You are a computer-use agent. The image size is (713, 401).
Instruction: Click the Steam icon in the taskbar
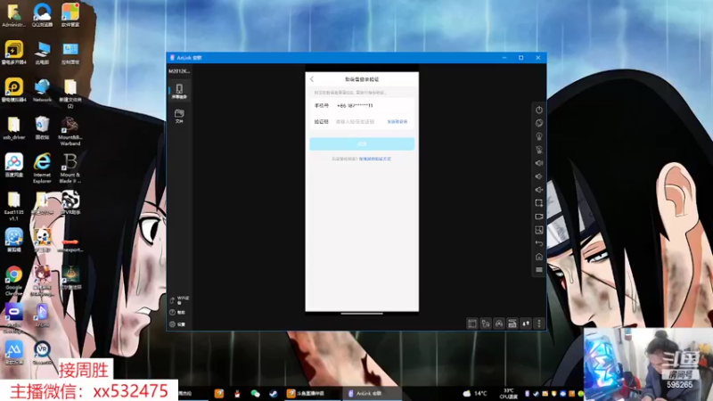point(274,393)
